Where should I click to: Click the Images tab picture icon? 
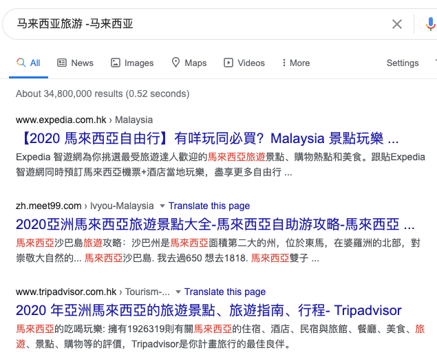[x=116, y=63]
